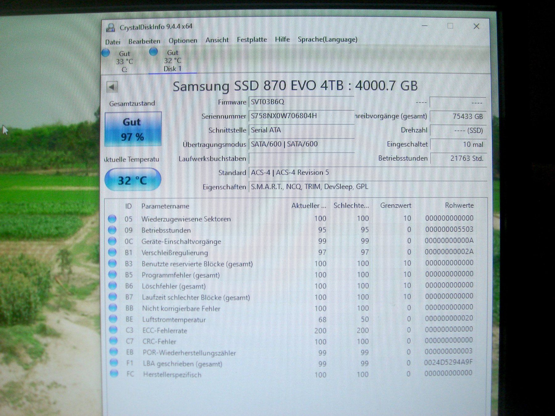Click status icon of Geräte-Einschaltvorgänge row
The image size is (555, 416).
click(112, 241)
